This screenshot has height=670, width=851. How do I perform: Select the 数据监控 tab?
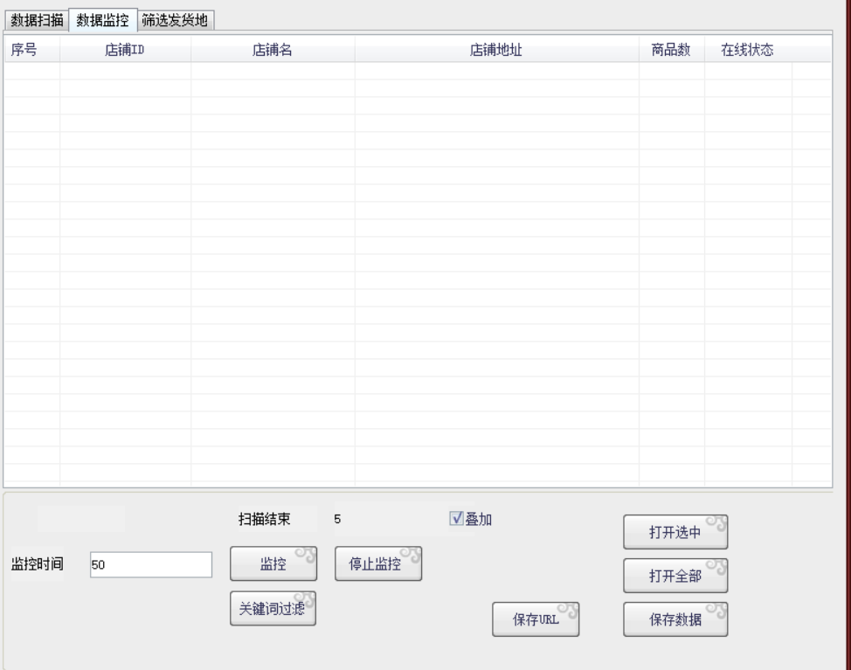tap(102, 20)
